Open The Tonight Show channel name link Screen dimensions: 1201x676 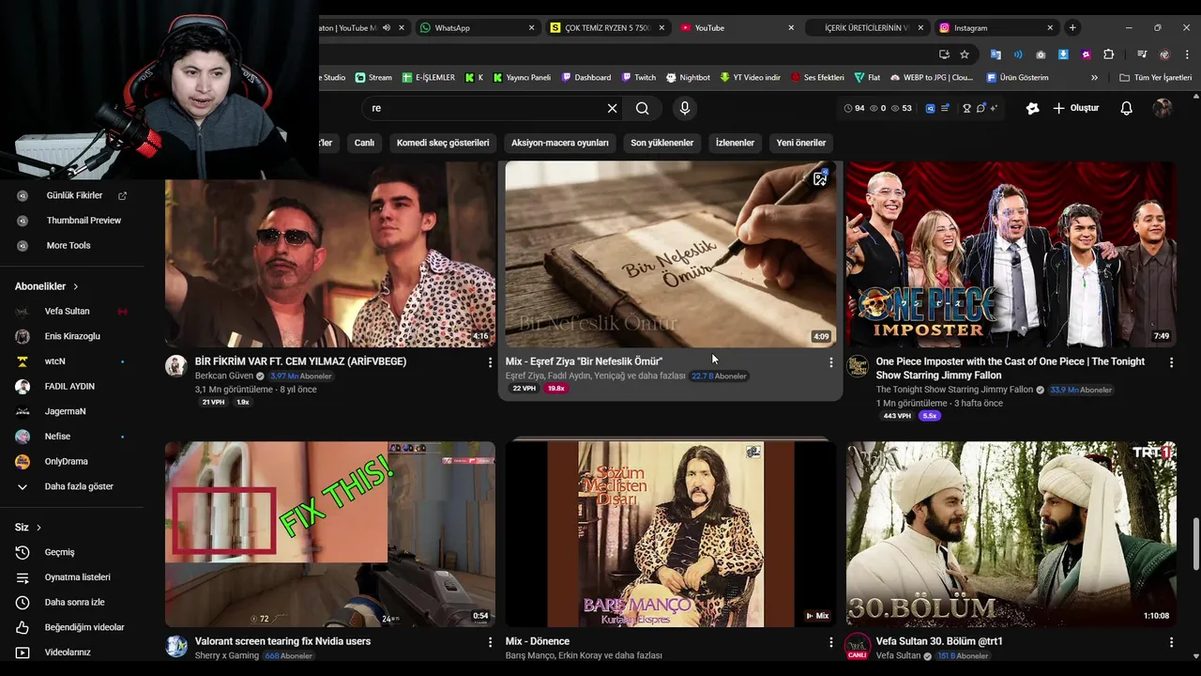954,390
